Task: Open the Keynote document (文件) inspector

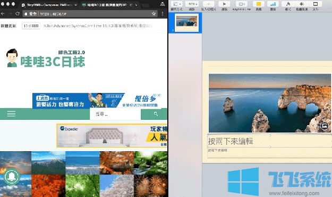Action: (316, 4)
